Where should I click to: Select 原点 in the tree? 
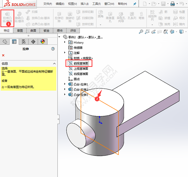tap(74, 79)
